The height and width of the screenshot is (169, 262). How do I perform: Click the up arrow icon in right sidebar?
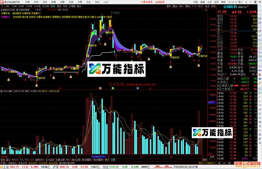(260, 10)
